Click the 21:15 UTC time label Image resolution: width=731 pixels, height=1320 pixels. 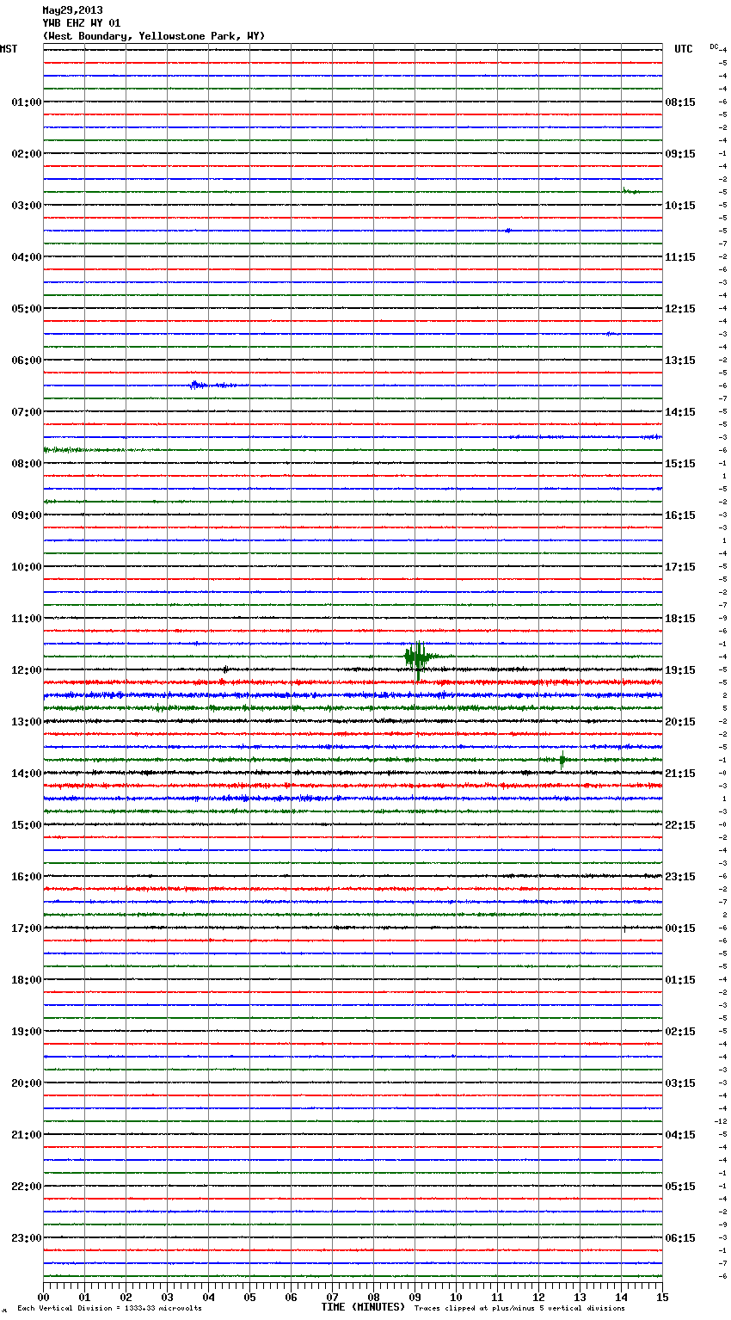(x=680, y=774)
